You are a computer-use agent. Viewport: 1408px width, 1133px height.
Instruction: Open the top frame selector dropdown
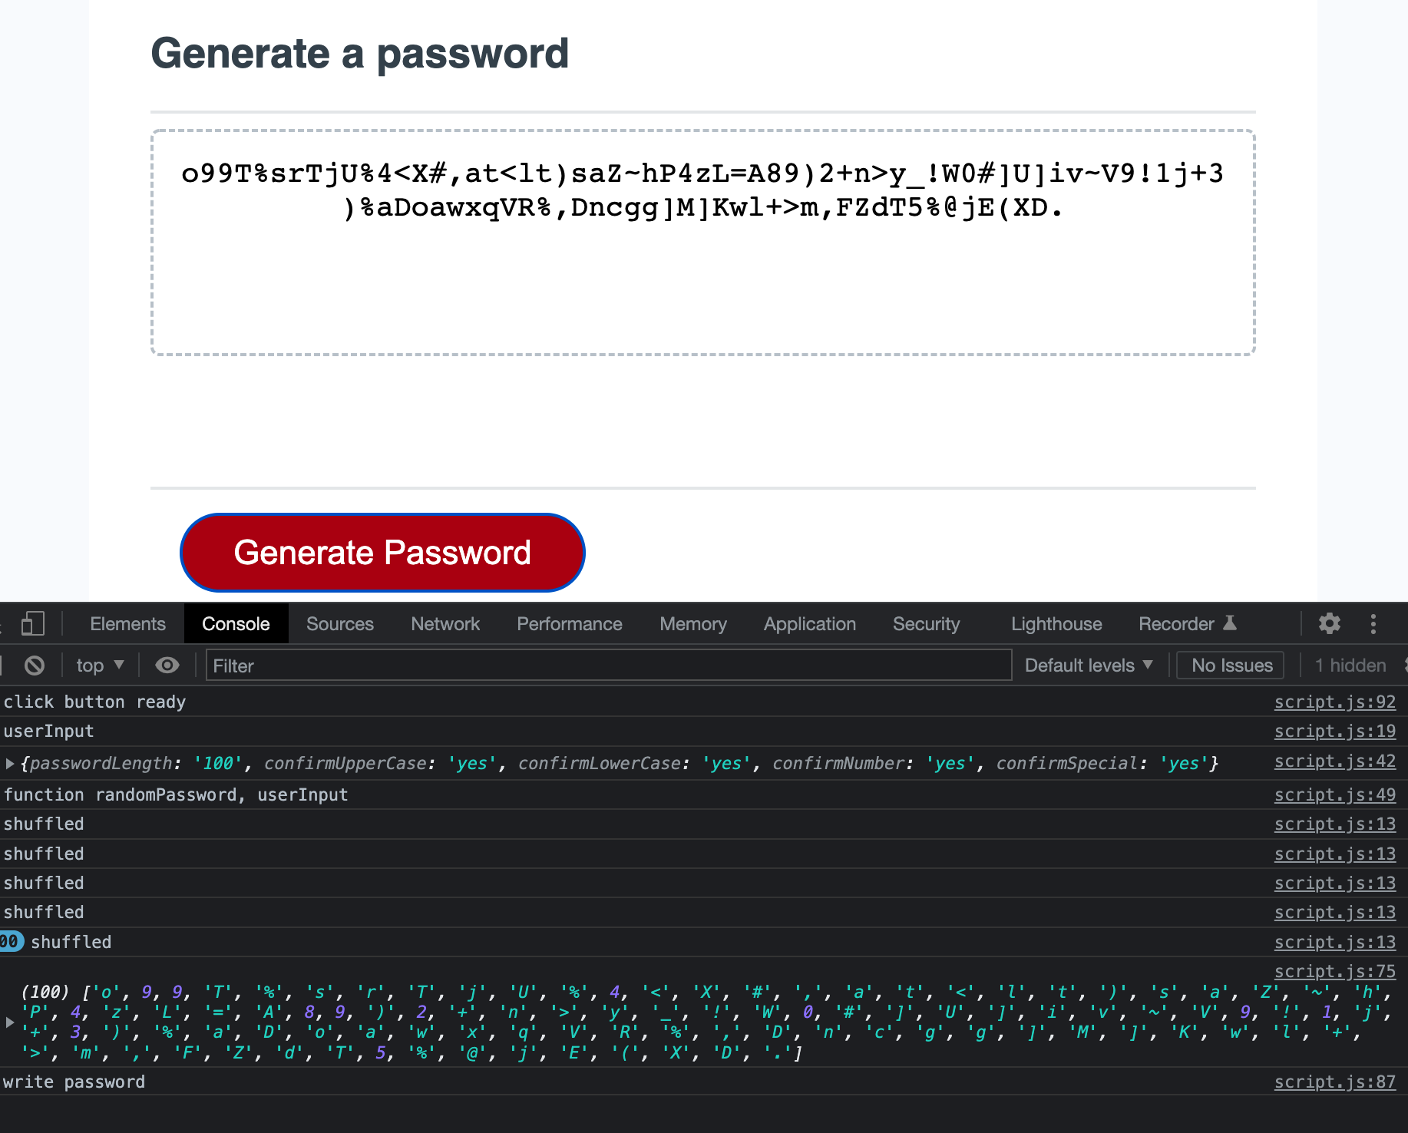pyautogui.click(x=98, y=665)
